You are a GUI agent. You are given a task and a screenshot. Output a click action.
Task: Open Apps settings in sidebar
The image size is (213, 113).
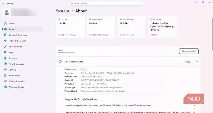(22, 52)
